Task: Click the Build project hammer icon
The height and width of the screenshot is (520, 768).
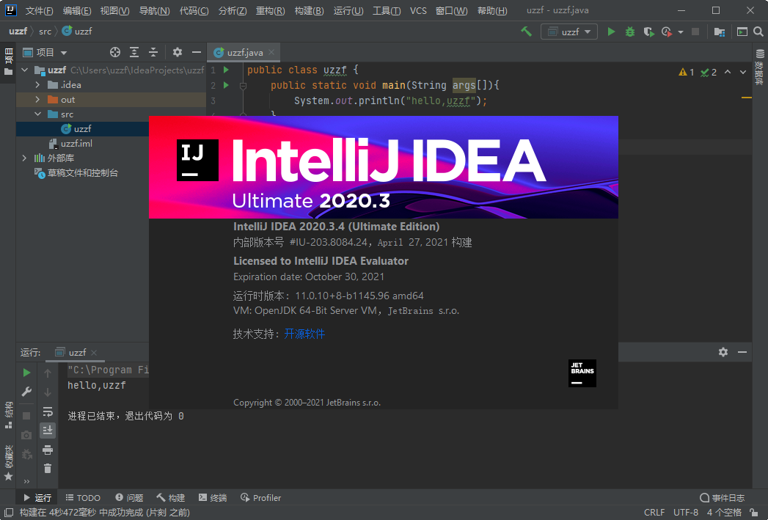Action: click(527, 32)
